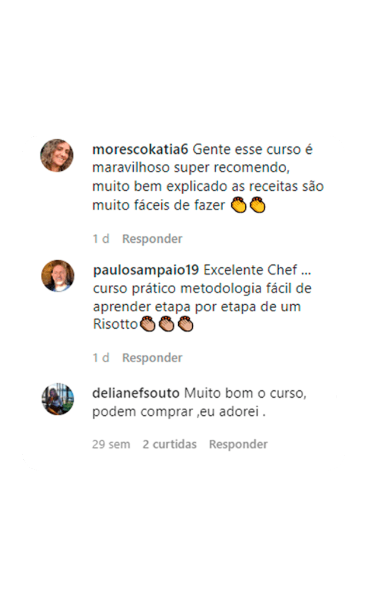Open the 1 d timestamp under morescokatia6's comment
Screen dimensions: 368x599
(100, 239)
